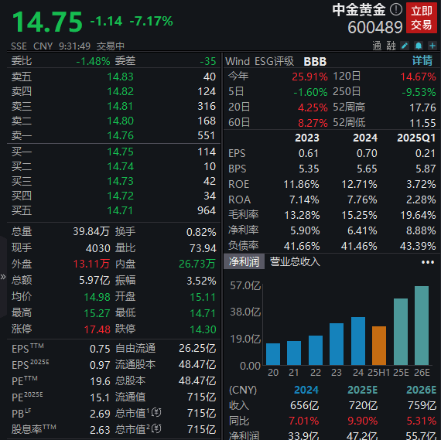
Task: Click the 25E forecast chart bar
Action: coord(401,332)
